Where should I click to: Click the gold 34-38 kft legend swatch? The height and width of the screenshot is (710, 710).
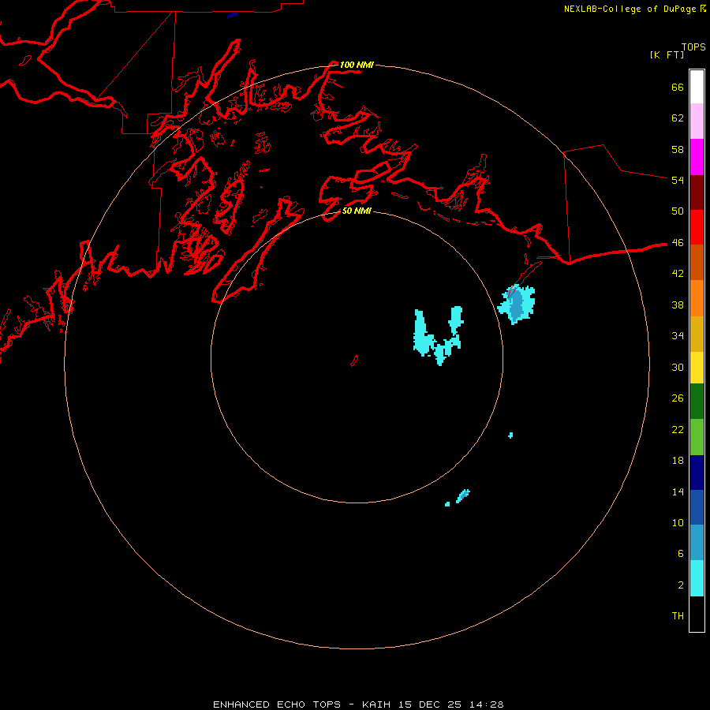click(x=697, y=333)
